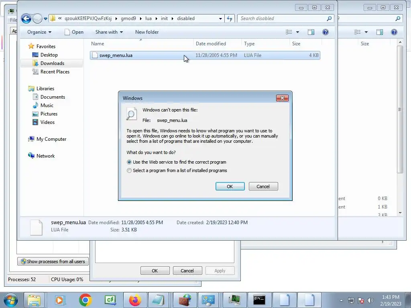The height and width of the screenshot is (308, 411).
Task: Click the 'Change your view' icon in front window
Action: tap(289, 32)
